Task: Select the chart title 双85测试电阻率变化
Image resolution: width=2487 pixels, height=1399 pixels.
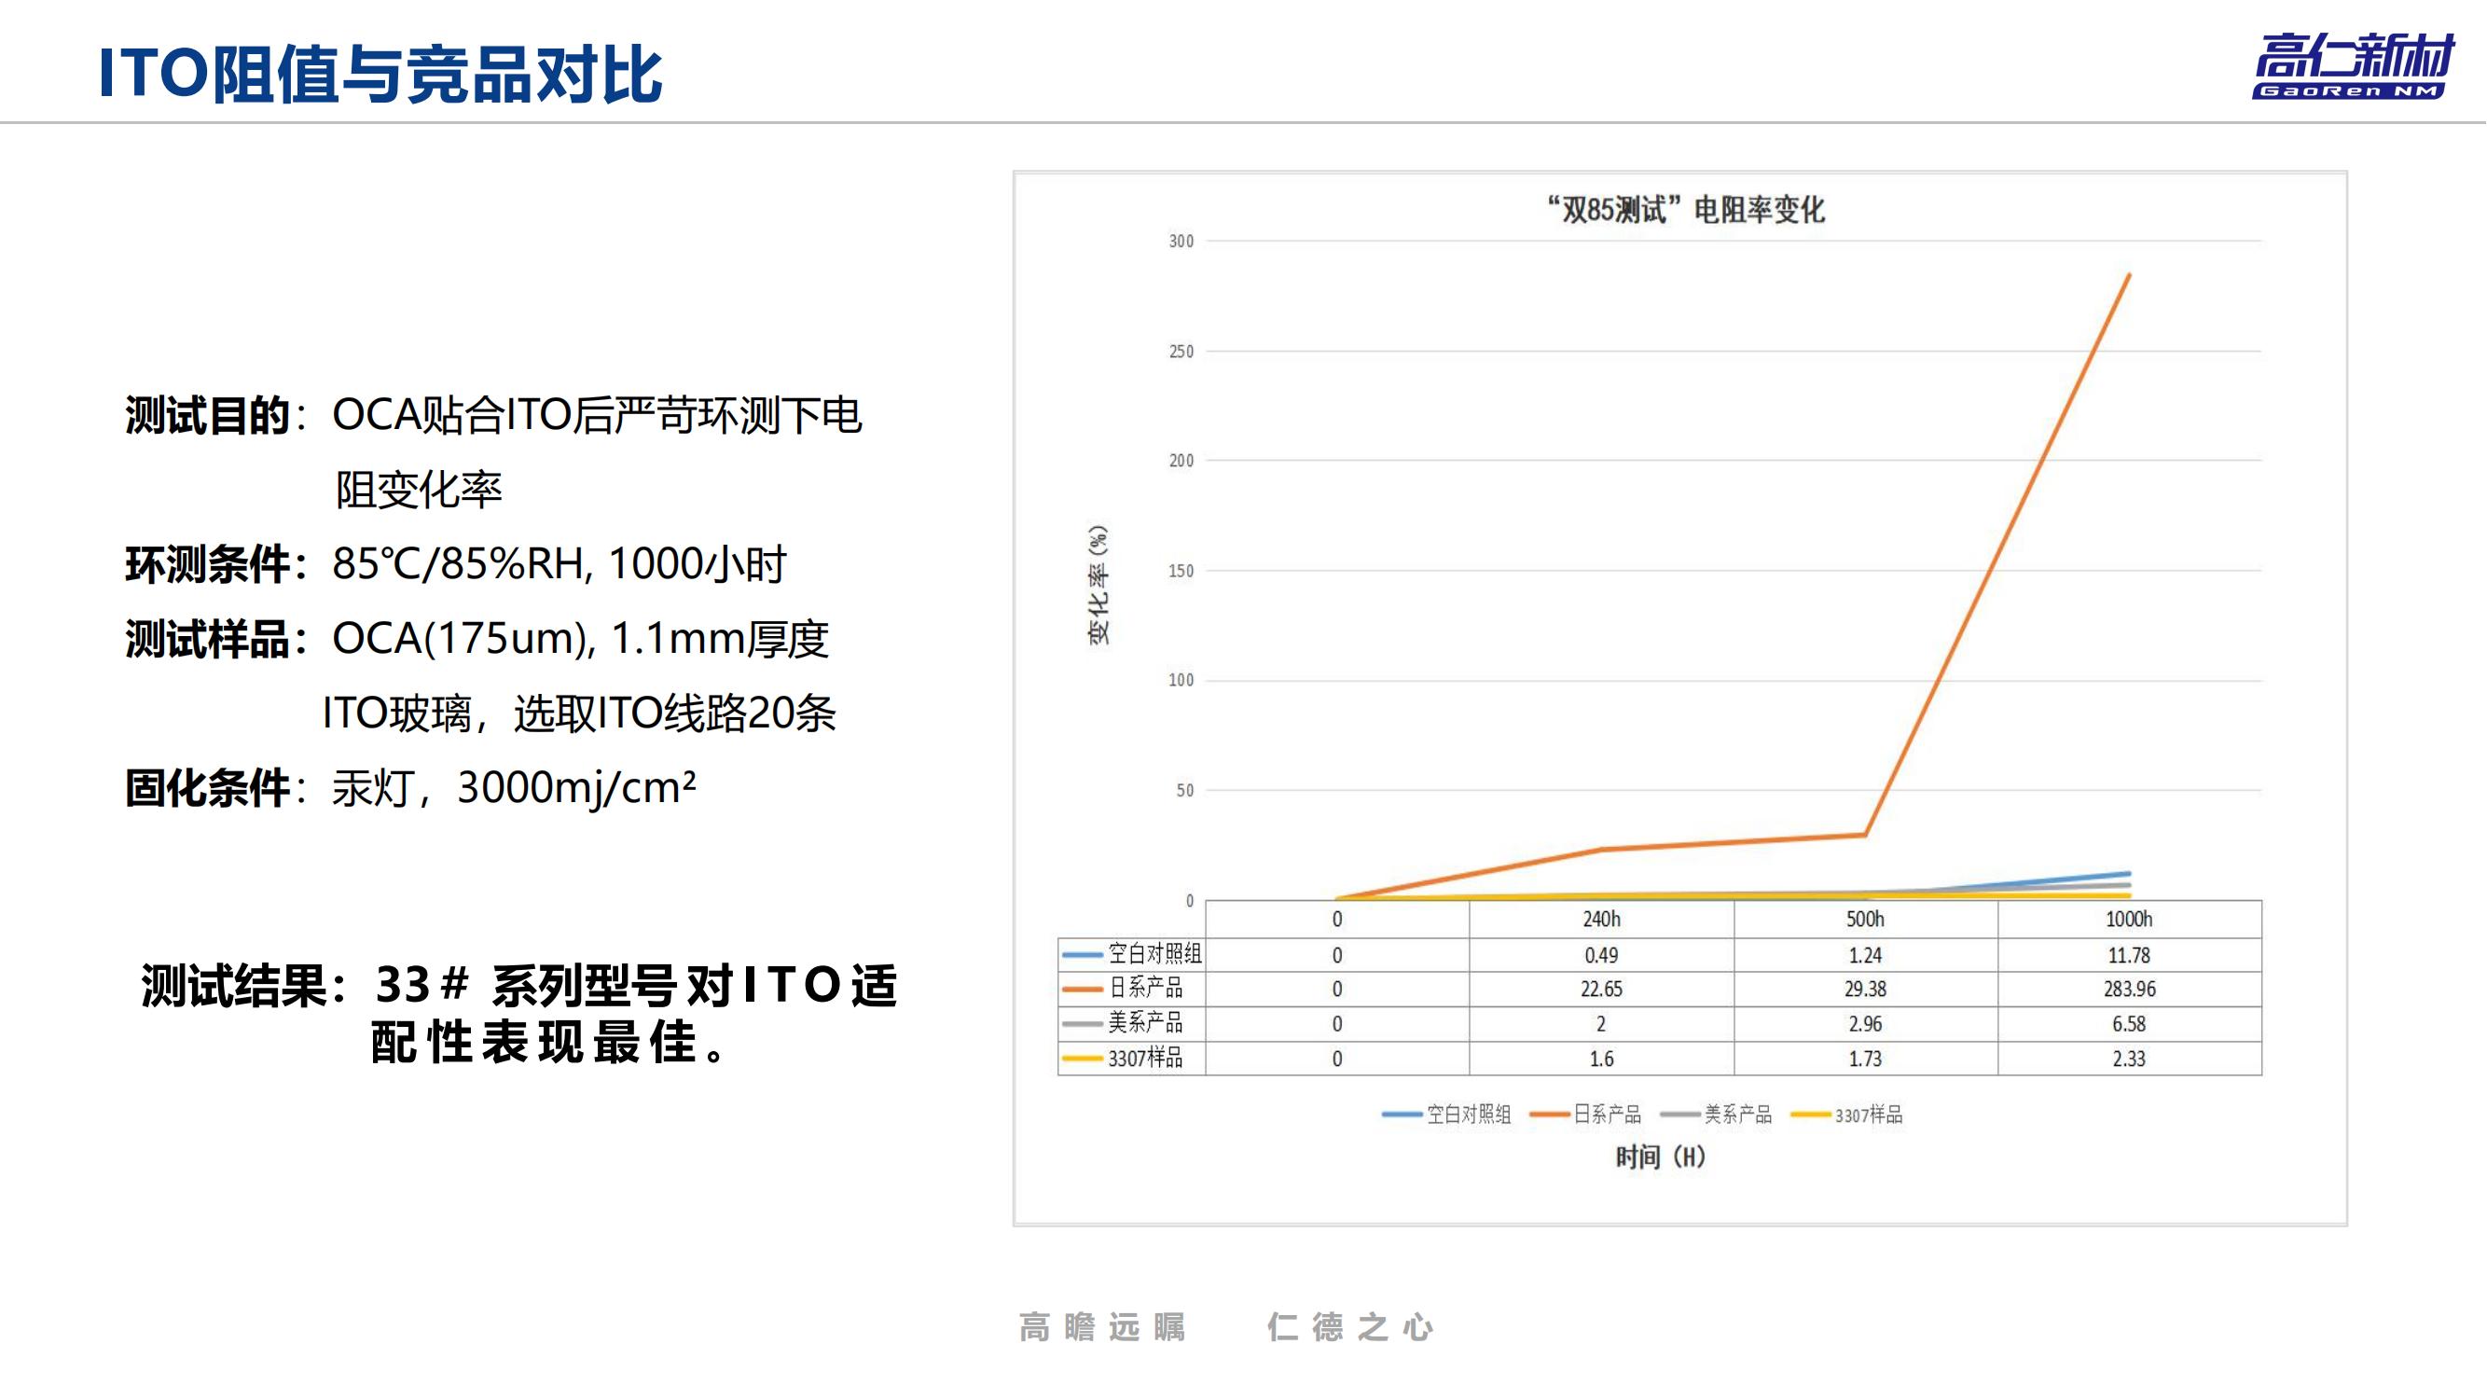Action: pos(1686,210)
